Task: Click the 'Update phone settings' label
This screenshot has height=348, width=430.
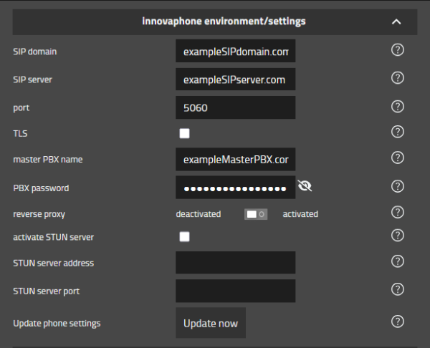Action: click(57, 324)
